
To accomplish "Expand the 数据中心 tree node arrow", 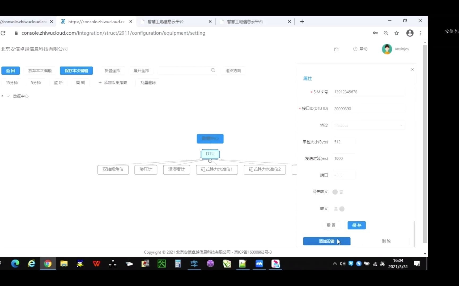I will (x=2, y=96).
